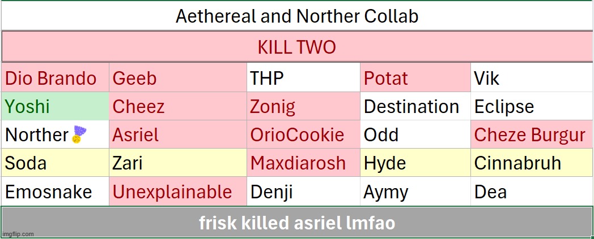Select the KILL TWO header row
The image size is (594, 239).
[x=297, y=47]
